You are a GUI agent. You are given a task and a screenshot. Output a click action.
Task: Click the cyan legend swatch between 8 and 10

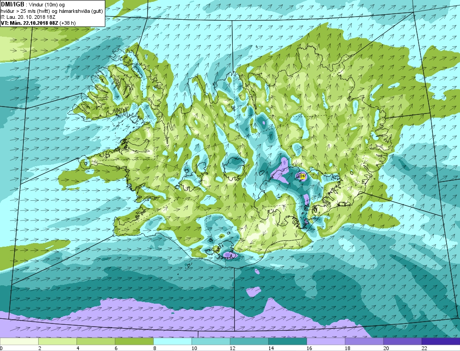pyautogui.click(x=172, y=341)
